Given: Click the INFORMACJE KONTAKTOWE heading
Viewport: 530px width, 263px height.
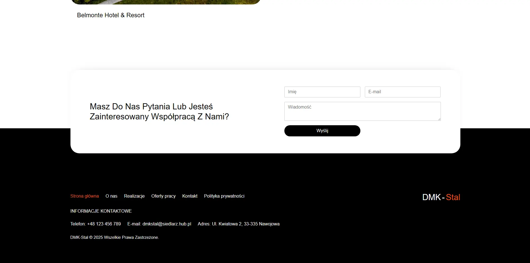Looking at the screenshot, I should point(101,211).
